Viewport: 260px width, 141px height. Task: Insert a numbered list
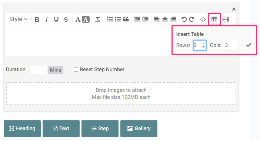110,19
